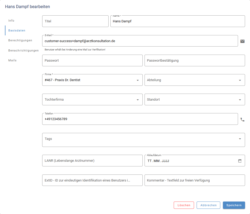Image resolution: width=250 pixels, height=214 pixels.
Task: Switch to the Info tab
Action: [x=11, y=21]
